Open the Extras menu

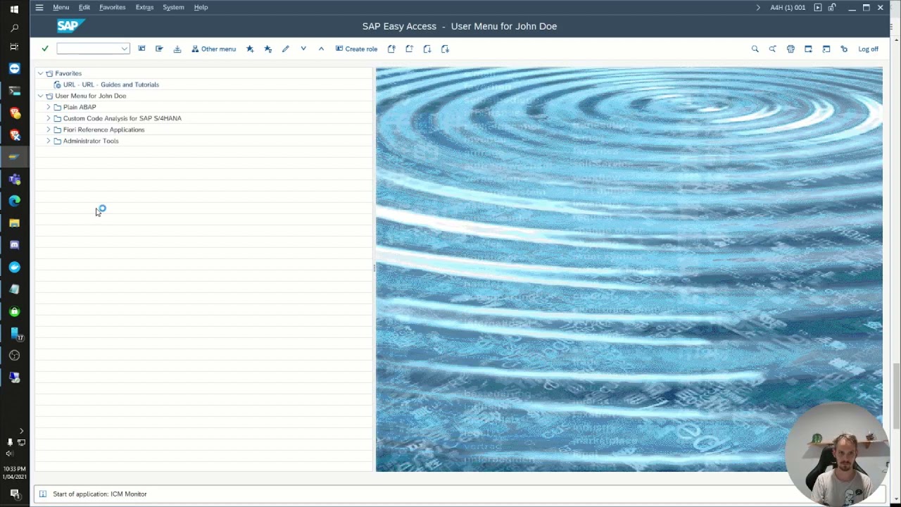pyautogui.click(x=144, y=7)
